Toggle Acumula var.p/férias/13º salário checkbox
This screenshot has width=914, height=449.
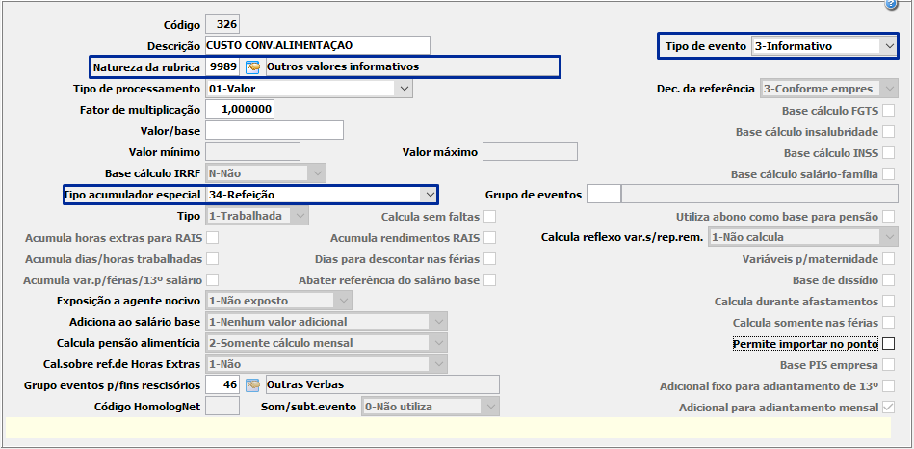[213, 279]
